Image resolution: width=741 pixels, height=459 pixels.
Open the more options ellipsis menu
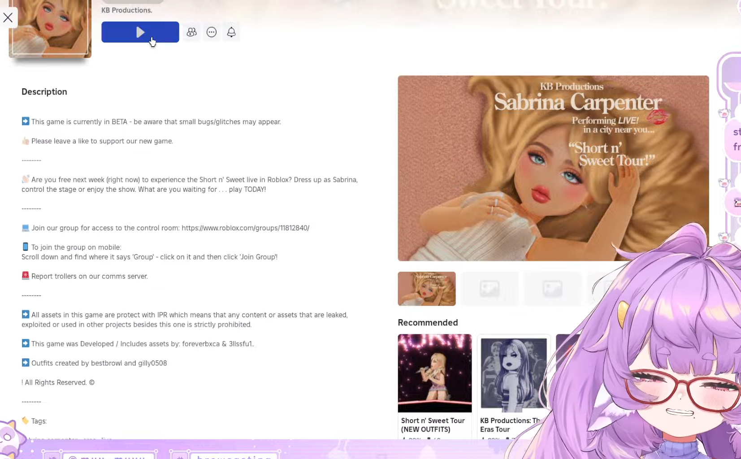(212, 32)
